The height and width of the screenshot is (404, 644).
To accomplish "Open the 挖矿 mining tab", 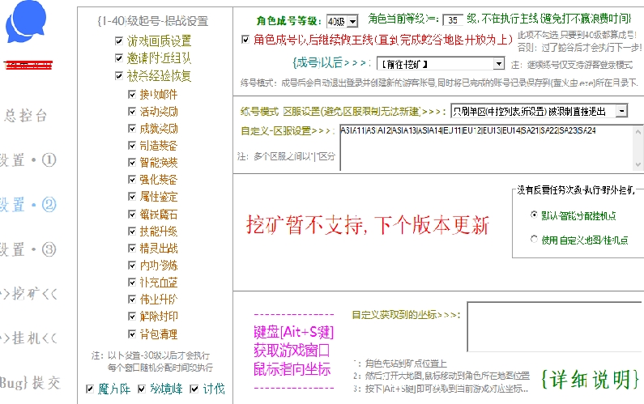I will pyautogui.click(x=28, y=294).
